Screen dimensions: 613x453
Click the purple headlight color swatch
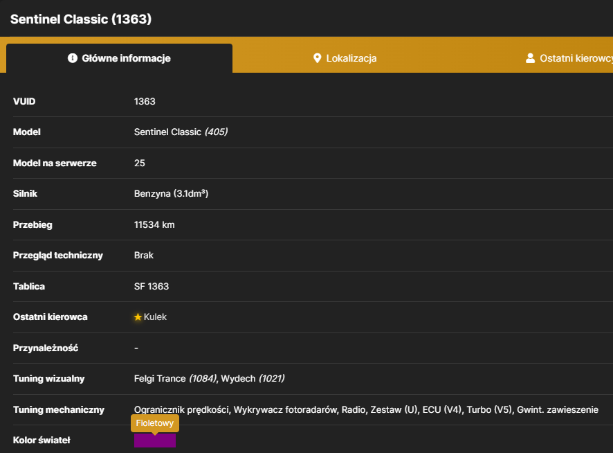pyautogui.click(x=155, y=441)
